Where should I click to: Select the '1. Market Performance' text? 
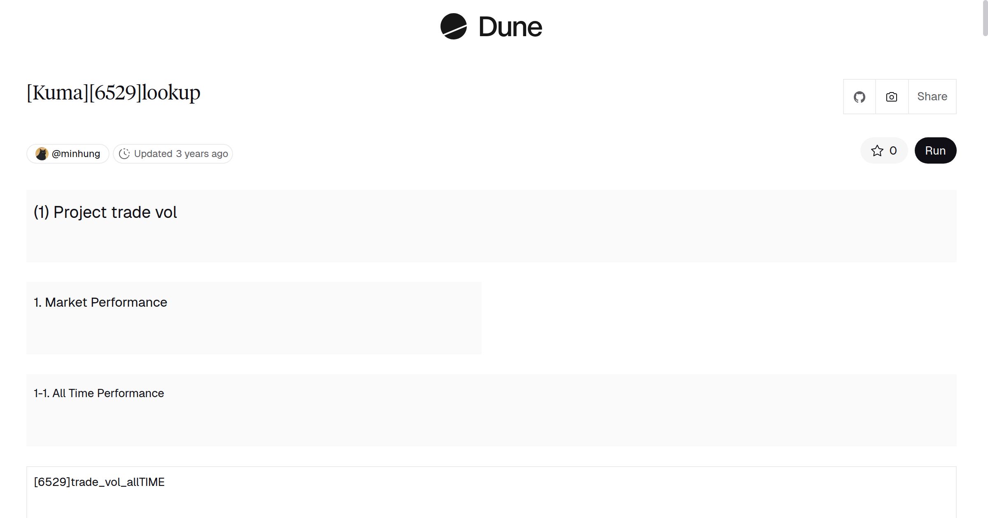pyautogui.click(x=100, y=303)
